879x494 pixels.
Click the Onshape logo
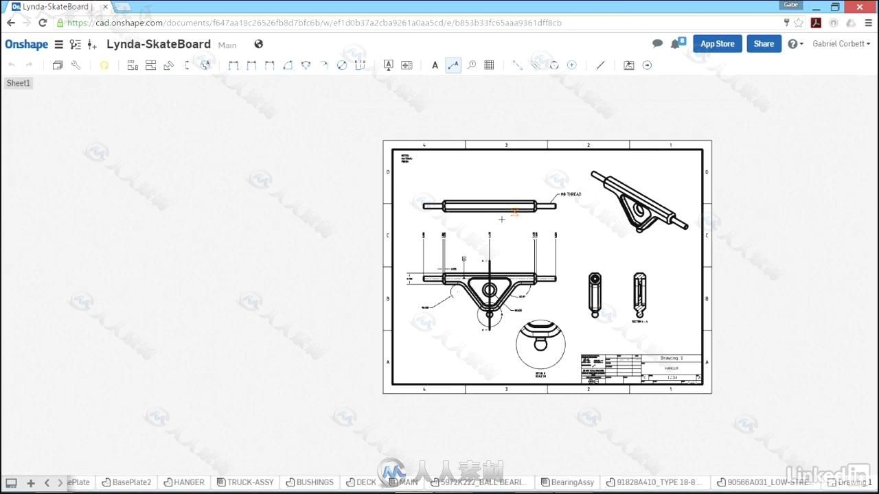26,45
